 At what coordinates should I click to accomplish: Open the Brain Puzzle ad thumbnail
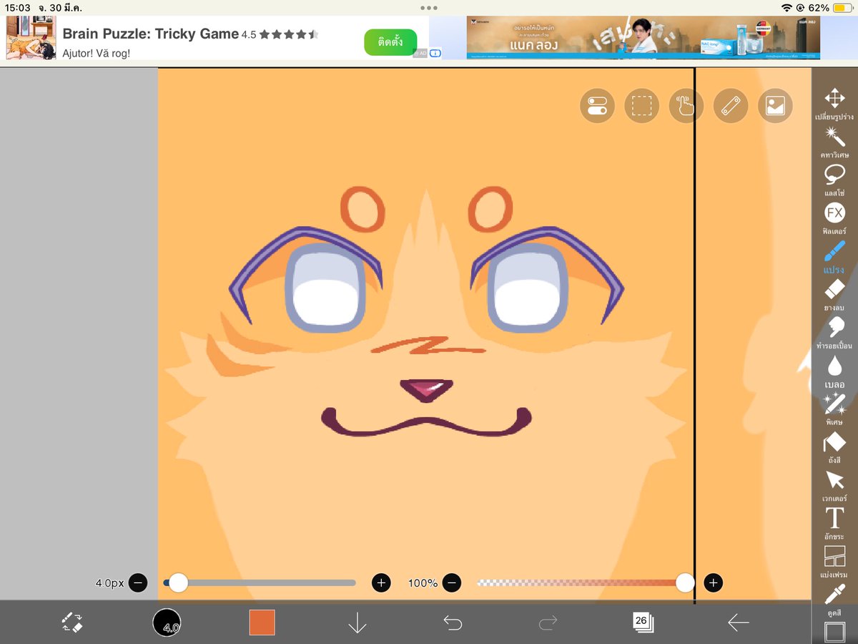(x=31, y=38)
